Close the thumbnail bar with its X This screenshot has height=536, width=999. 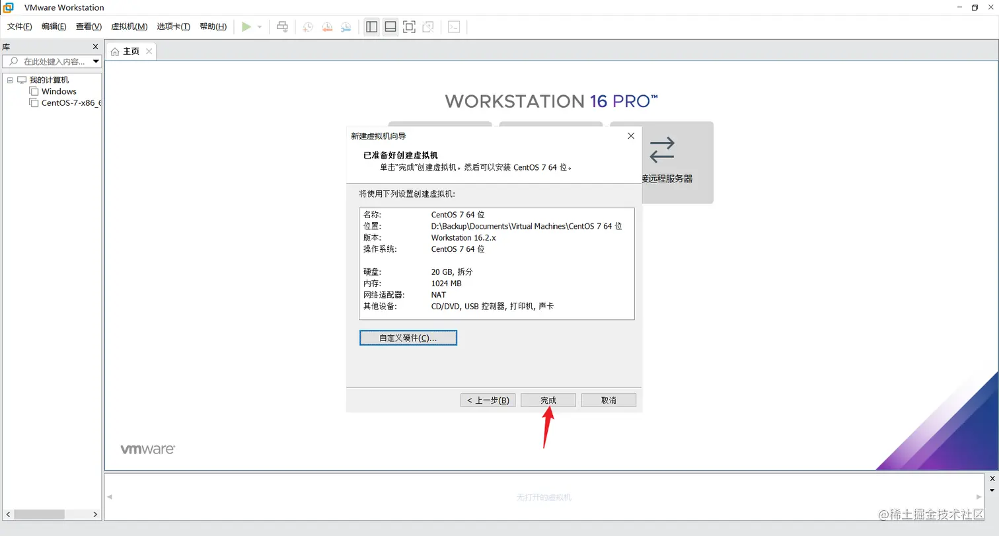pos(992,479)
